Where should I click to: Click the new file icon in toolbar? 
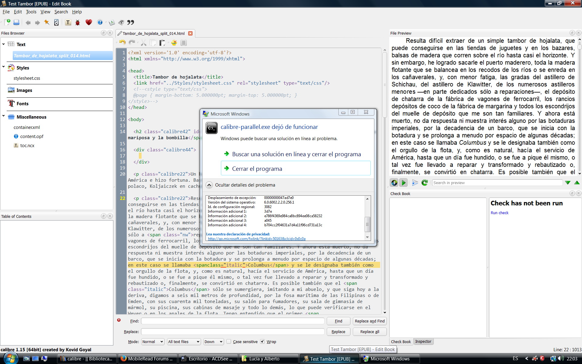[x=7, y=22]
